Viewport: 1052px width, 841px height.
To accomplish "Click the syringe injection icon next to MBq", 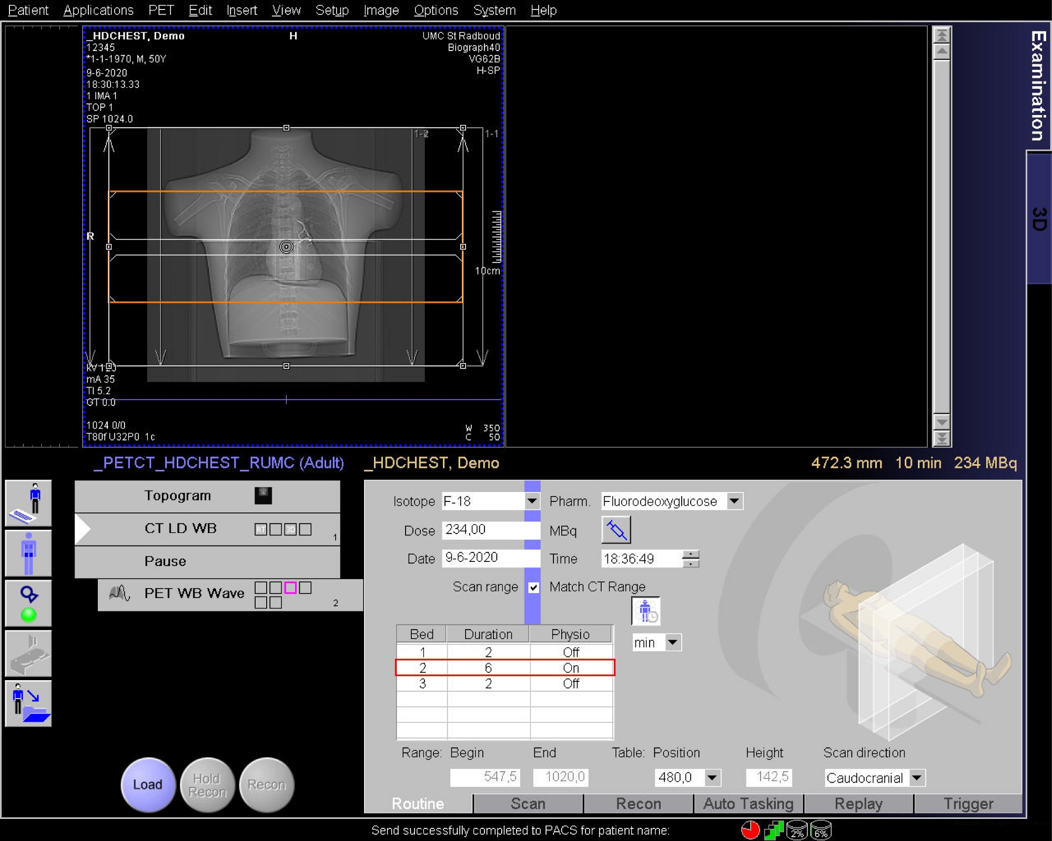I will coord(615,530).
